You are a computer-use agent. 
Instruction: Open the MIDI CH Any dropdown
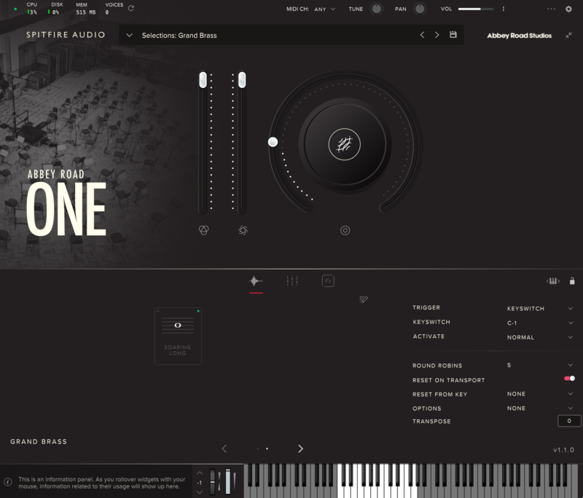[x=324, y=9]
